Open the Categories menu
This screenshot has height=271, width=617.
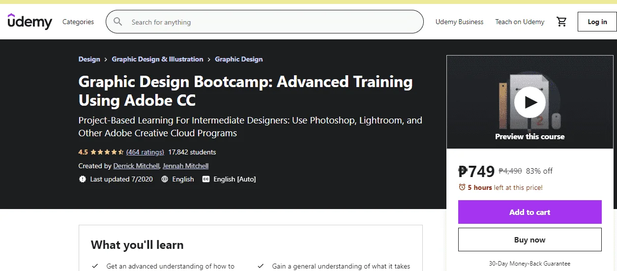point(78,22)
